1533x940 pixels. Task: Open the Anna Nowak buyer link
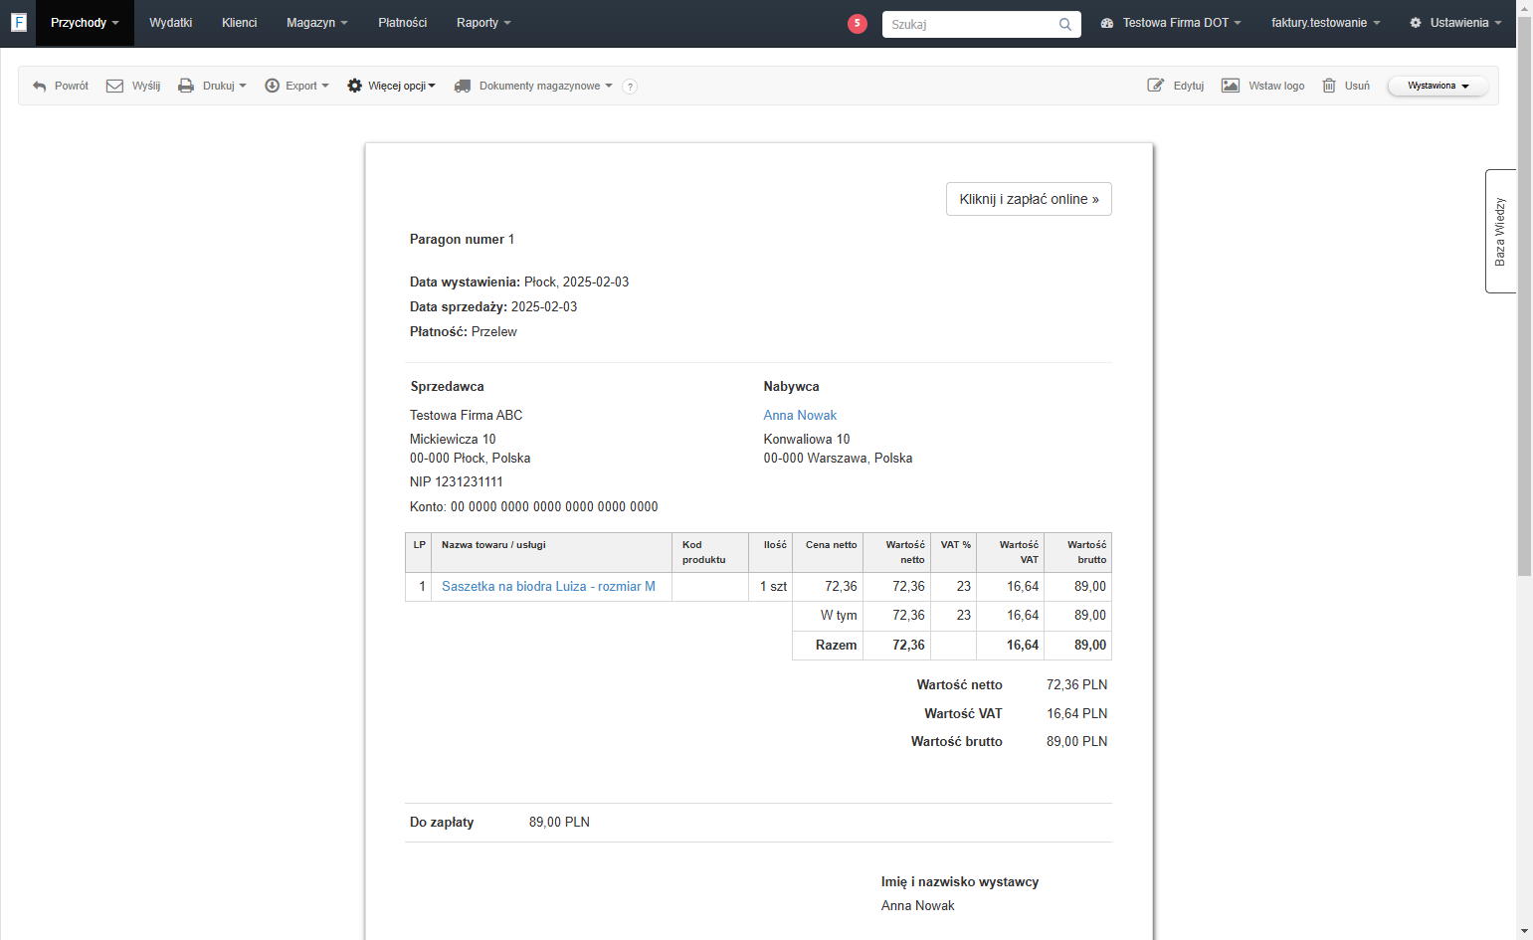pos(800,415)
